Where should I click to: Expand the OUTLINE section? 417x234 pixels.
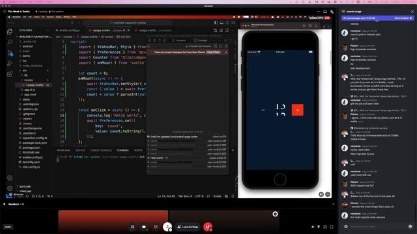click(x=25, y=187)
